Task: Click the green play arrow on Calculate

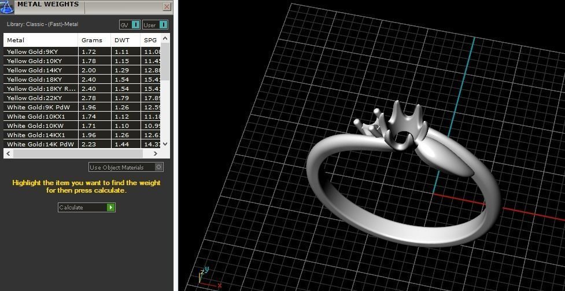Action: [x=110, y=207]
